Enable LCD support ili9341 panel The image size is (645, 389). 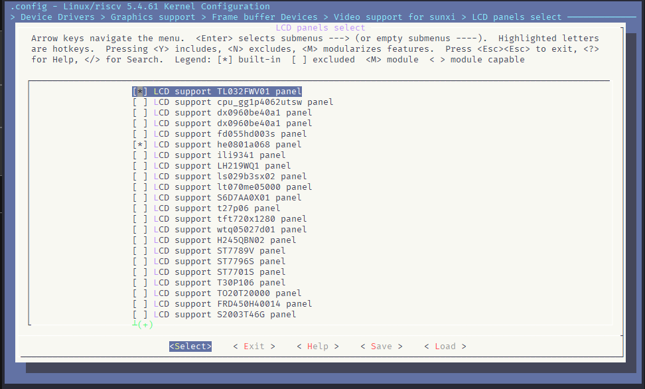pyautogui.click(x=140, y=155)
